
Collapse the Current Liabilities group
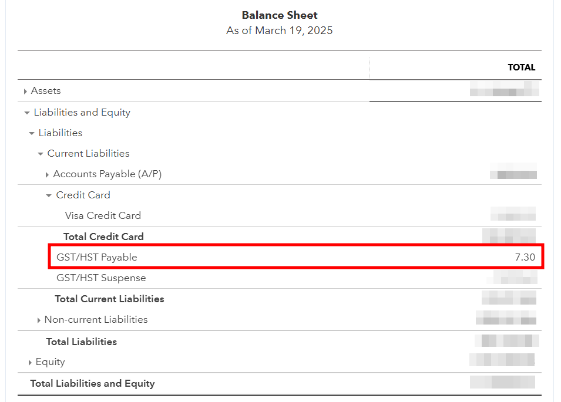[41, 154]
